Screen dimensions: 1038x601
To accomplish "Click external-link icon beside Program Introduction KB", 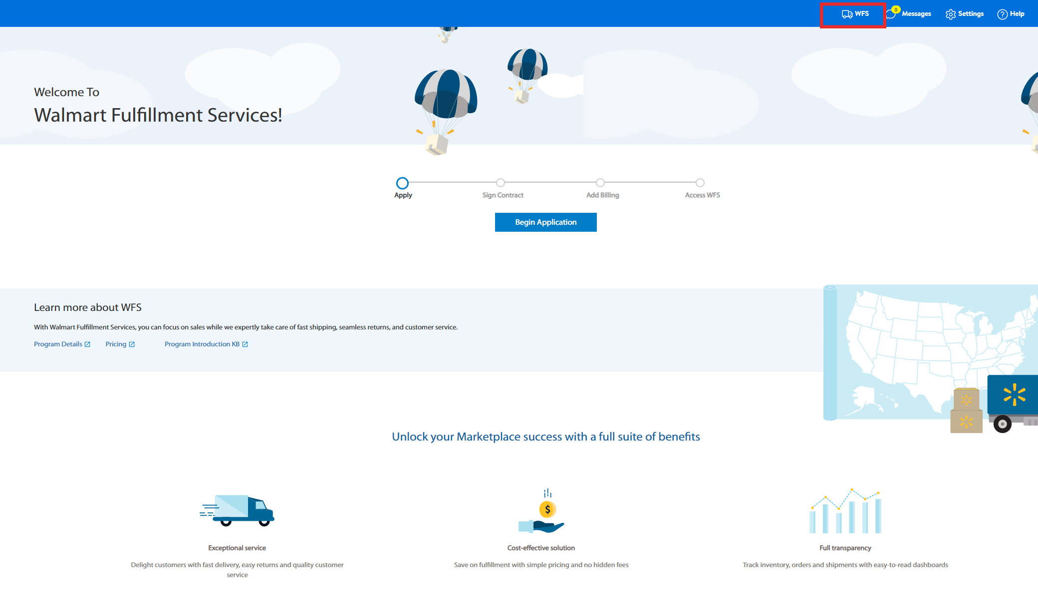I will point(245,344).
